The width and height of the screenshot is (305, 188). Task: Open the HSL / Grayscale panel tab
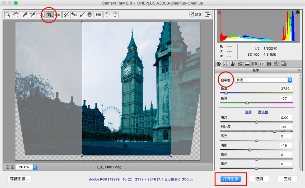[x=240, y=64]
